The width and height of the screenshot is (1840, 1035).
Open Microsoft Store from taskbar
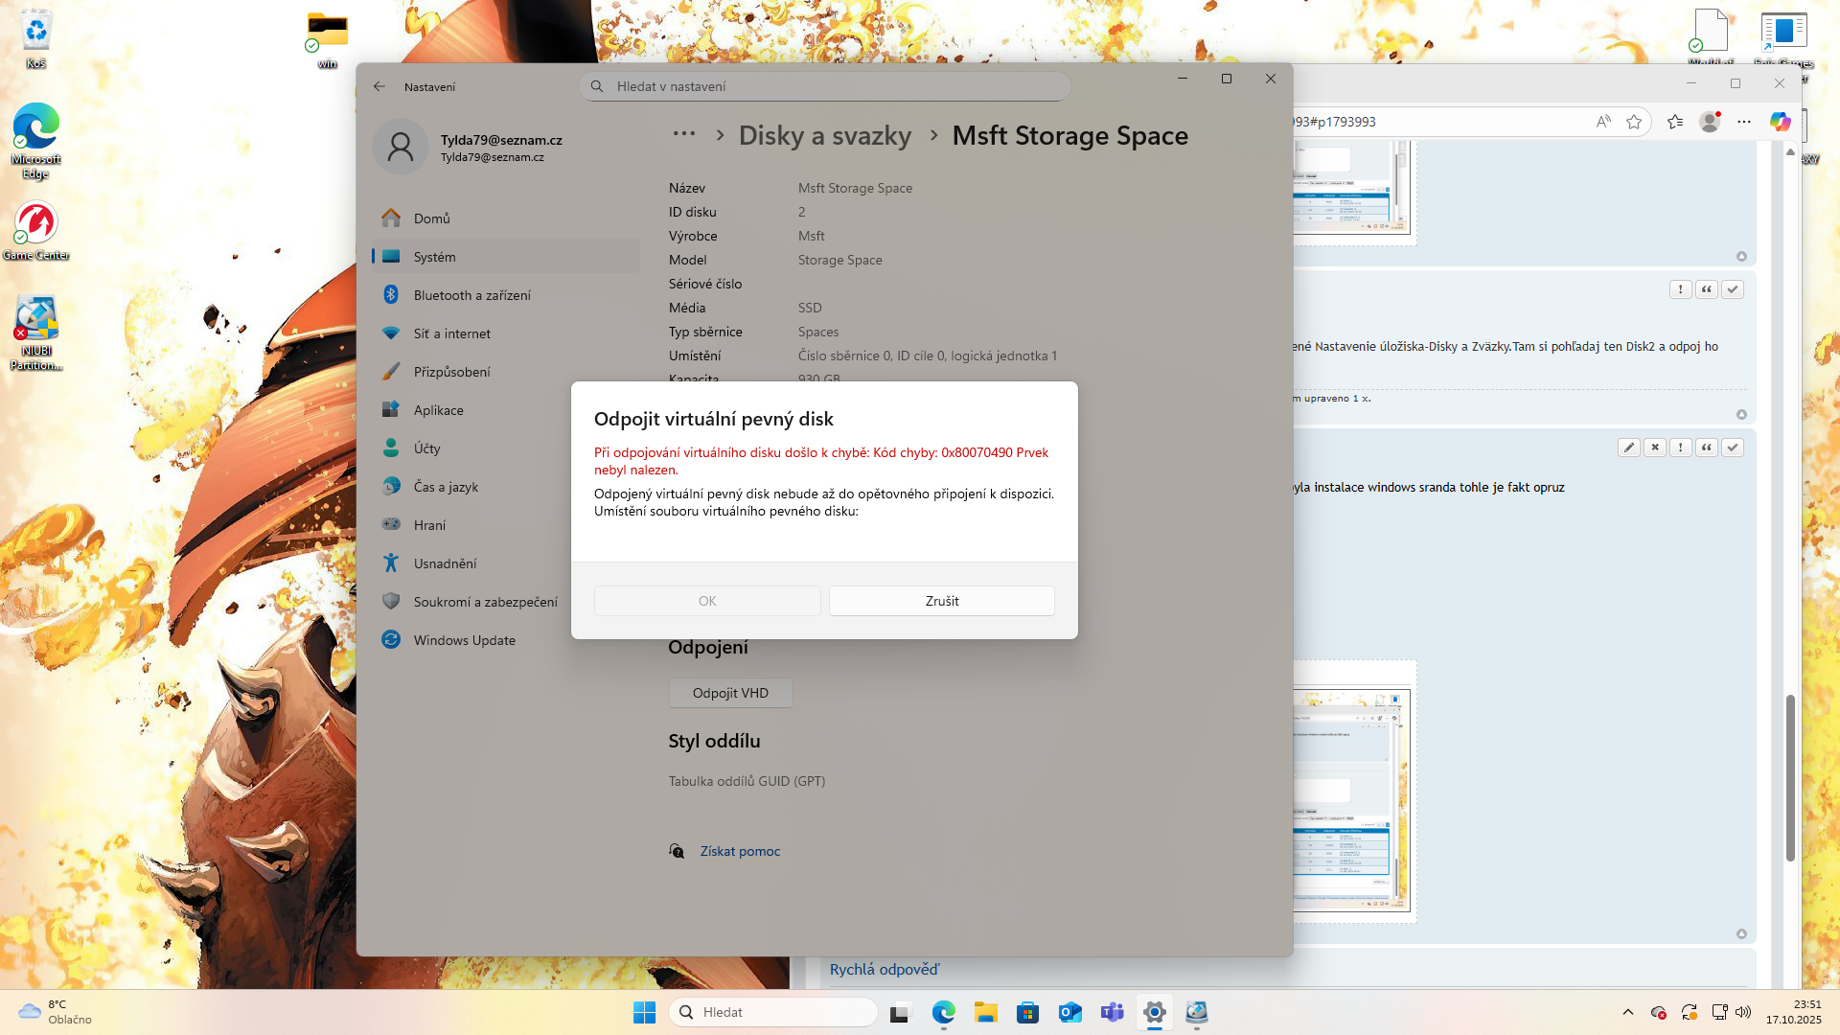(x=1027, y=1012)
